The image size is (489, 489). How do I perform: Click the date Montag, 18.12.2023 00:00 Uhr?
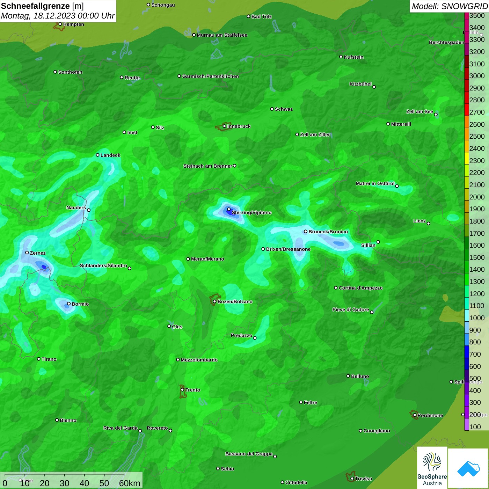[x=58, y=16]
